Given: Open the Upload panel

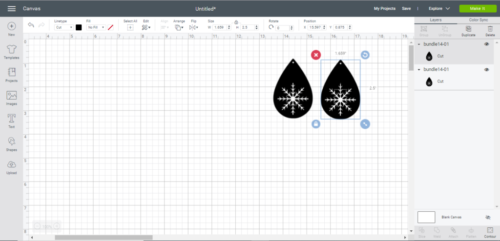Looking at the screenshot, I should pos(12,167).
